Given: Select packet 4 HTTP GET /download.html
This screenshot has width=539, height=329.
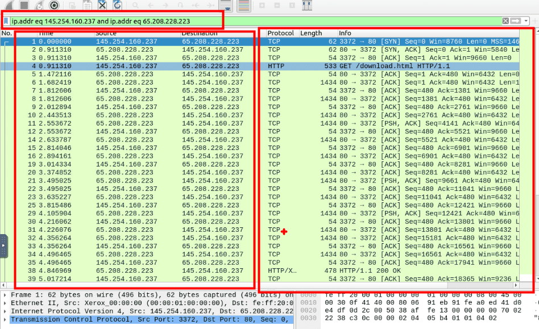Looking at the screenshot, I should tap(171, 66).
